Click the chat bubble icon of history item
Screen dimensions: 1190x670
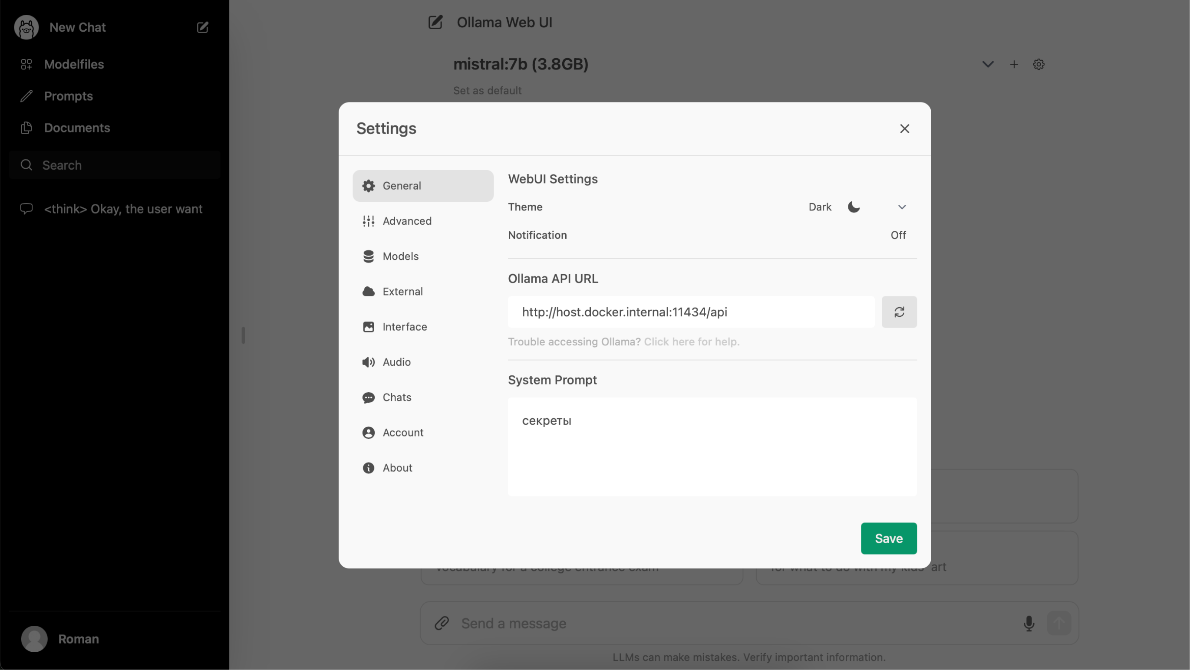tap(26, 209)
